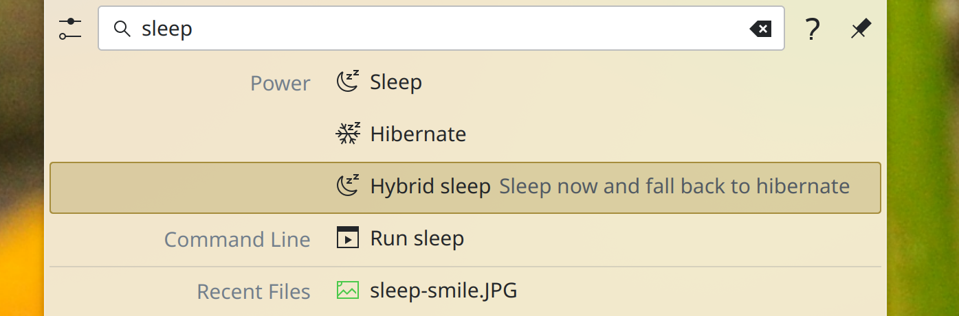Click the moon icon beside Hybrid sleep
This screenshot has width=959, height=316.
coord(348,186)
